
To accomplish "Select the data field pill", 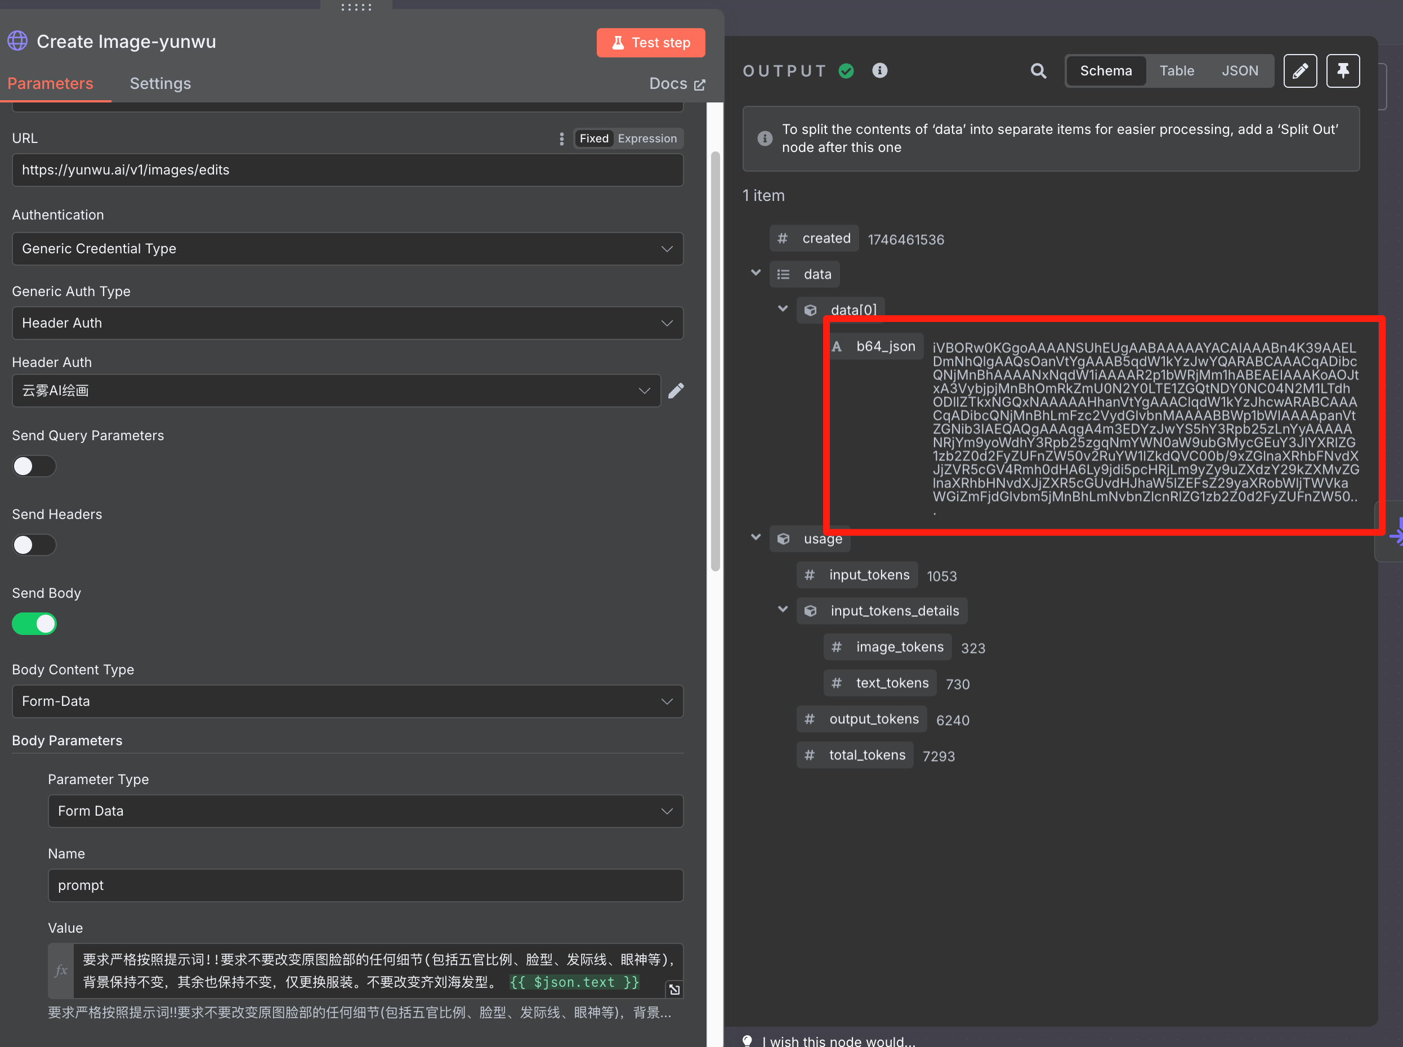I will click(x=805, y=275).
